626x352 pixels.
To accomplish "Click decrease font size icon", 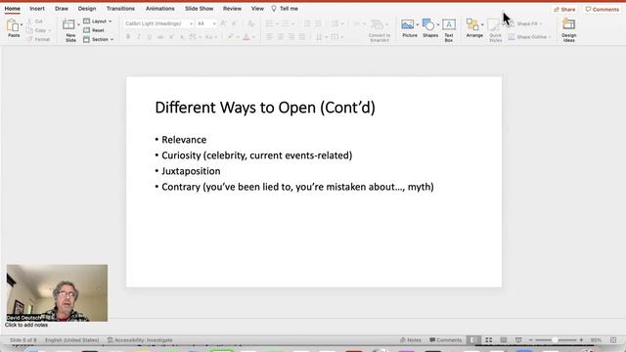I will (235, 23).
